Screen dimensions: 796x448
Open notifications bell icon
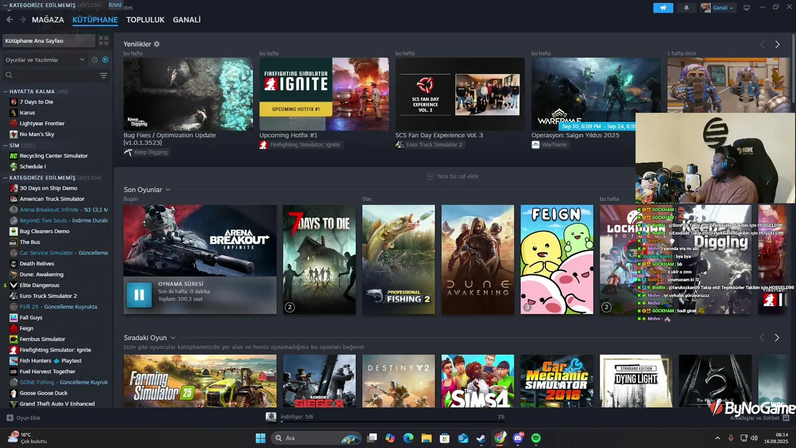(x=687, y=7)
